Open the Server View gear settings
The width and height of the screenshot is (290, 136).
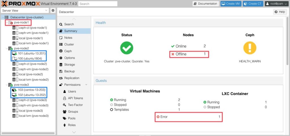coord(53,10)
